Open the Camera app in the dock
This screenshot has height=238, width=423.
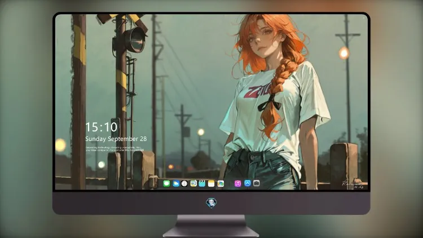tap(256, 183)
